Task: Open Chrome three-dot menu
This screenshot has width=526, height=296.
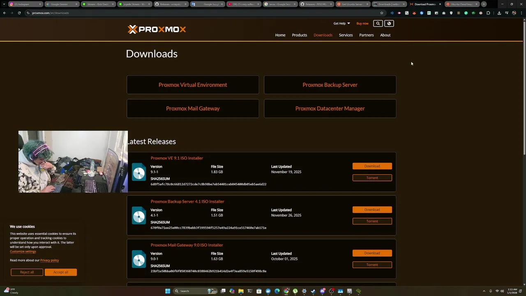Action: (x=521, y=13)
